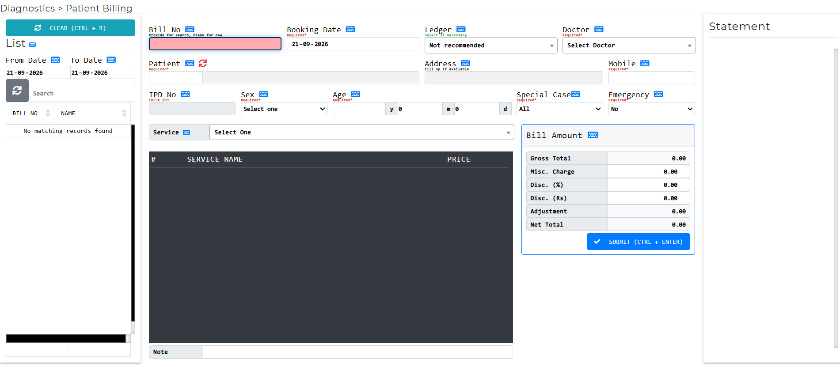Screen dimensions: 840x367
Task: Click the Disc. (Rs) amount field
Action: (649, 198)
